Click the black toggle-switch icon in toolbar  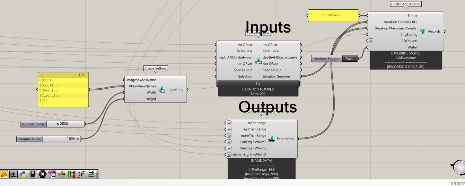click(x=33, y=174)
